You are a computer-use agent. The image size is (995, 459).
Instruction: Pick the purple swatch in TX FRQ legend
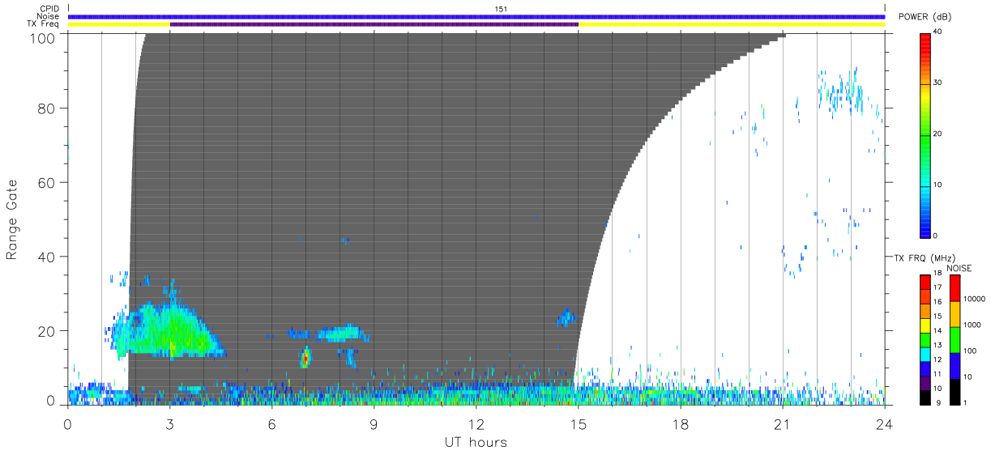925,384
